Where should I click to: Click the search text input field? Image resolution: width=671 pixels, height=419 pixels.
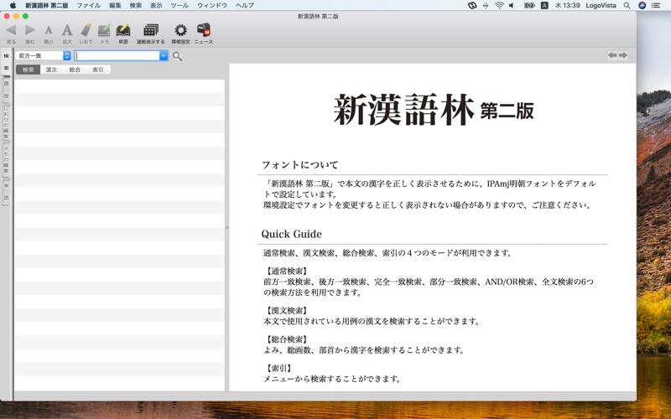(117, 55)
